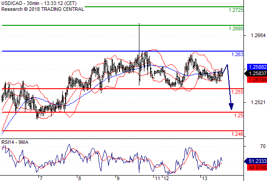Click the 'USD/CAD - 30min' chart title
The height and width of the screenshot is (181, 267).
(39, 3)
